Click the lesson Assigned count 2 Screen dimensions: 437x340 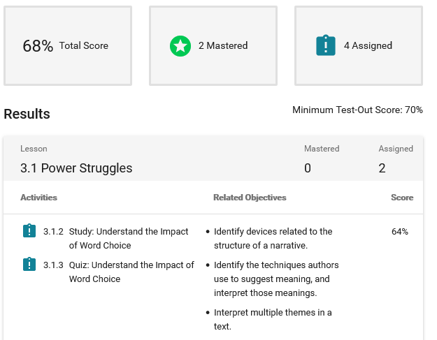382,168
